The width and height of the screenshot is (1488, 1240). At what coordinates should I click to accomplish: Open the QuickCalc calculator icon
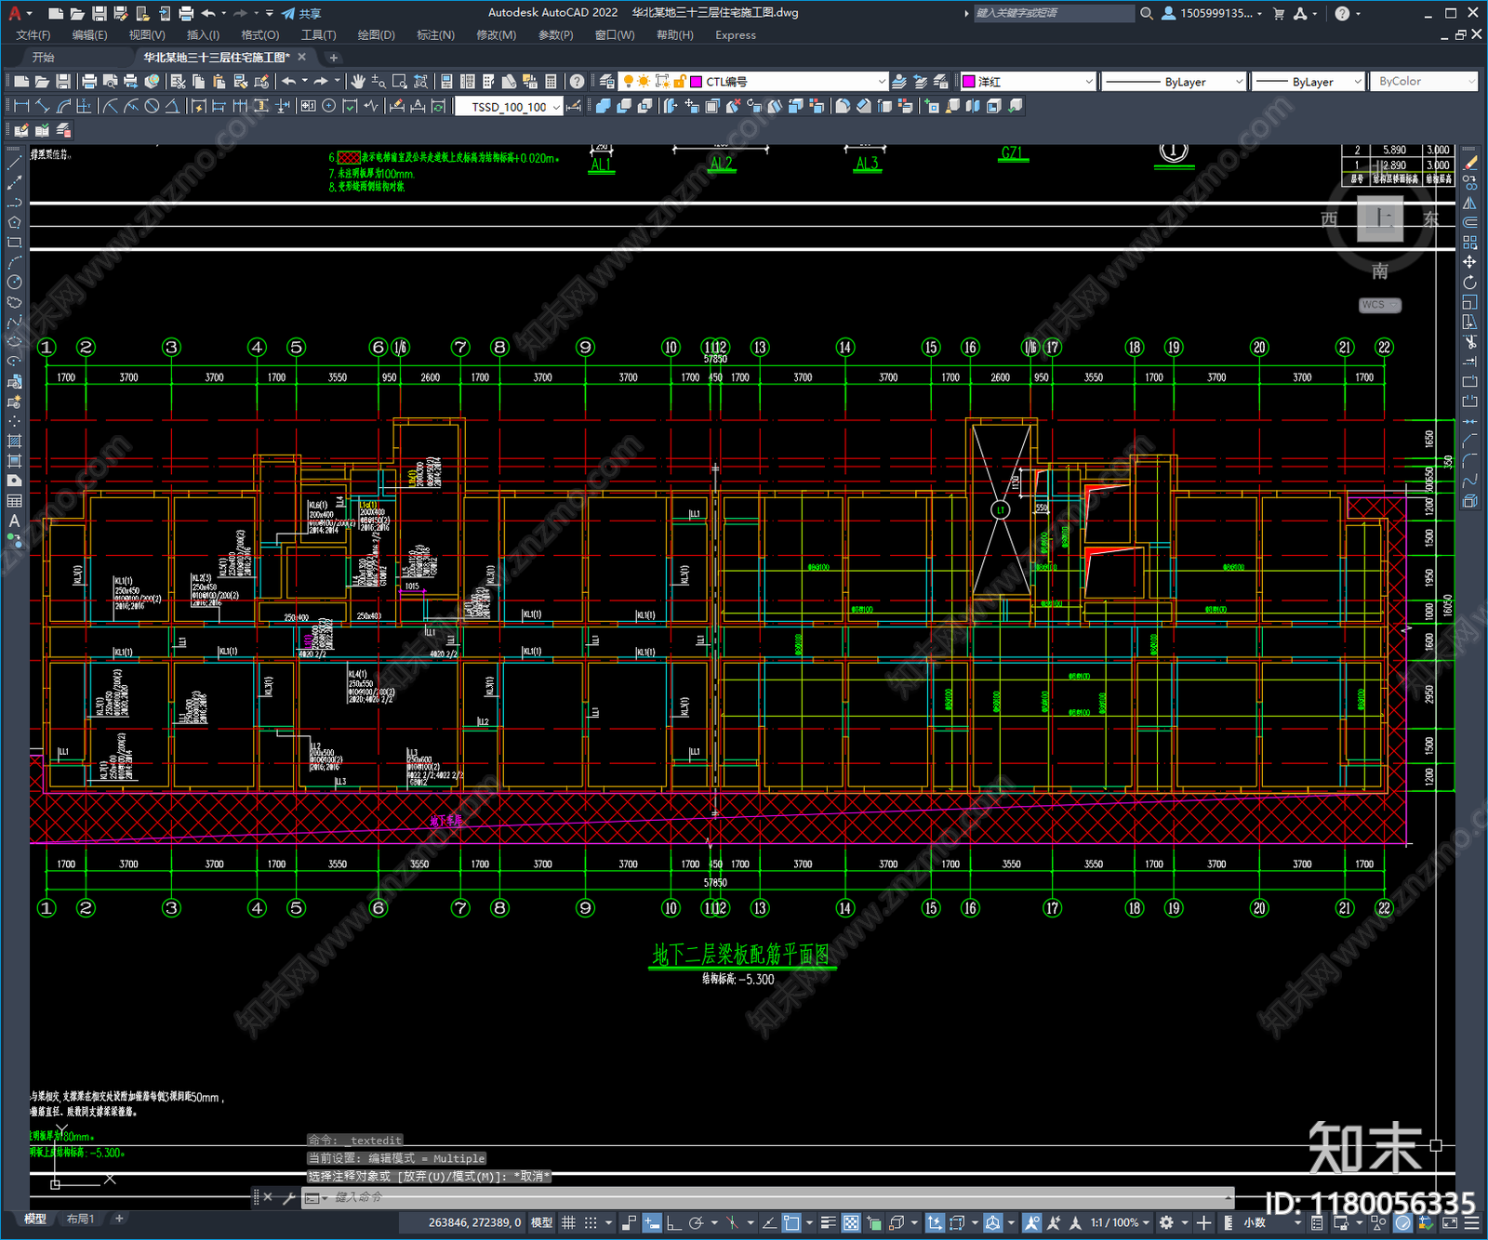(551, 82)
